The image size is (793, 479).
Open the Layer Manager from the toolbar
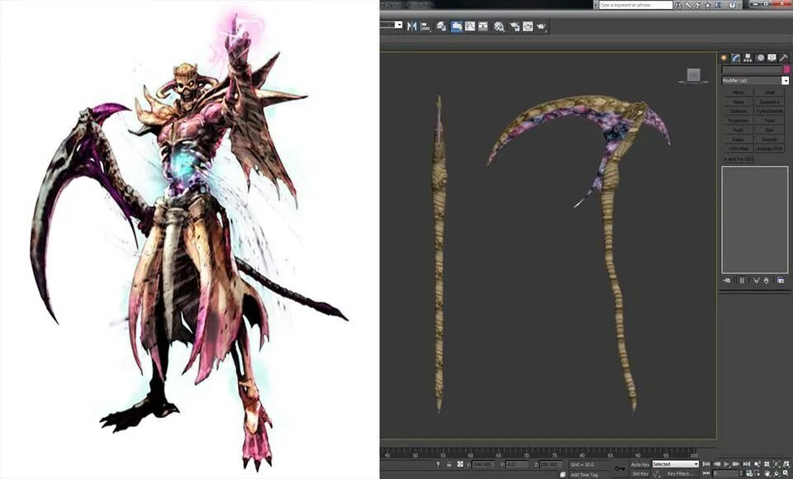441,26
